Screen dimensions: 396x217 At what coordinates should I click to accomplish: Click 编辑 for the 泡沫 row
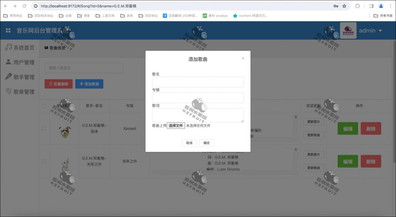pos(348,128)
